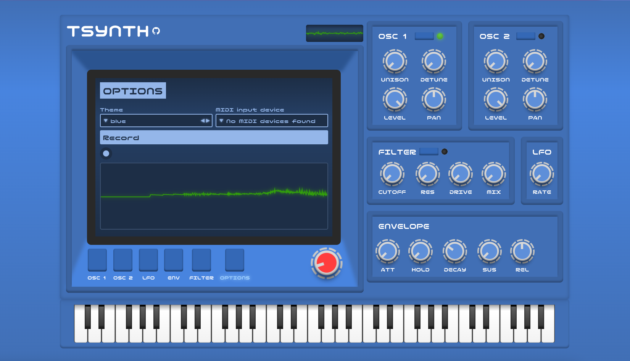Click the large red master knob
The image size is (630, 361).
[326, 263]
